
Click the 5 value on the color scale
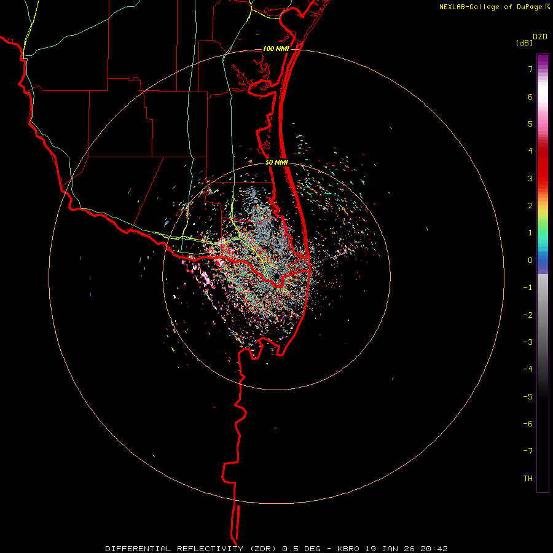[x=530, y=124]
